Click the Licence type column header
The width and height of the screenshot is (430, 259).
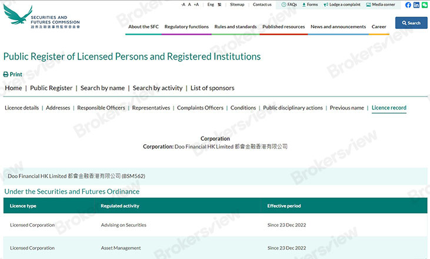(x=23, y=206)
